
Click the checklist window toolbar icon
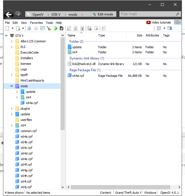[42, 28]
